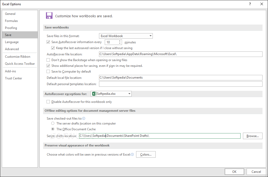Confirm with the OK button
The height and width of the screenshot is (177, 268).
(x=234, y=172)
